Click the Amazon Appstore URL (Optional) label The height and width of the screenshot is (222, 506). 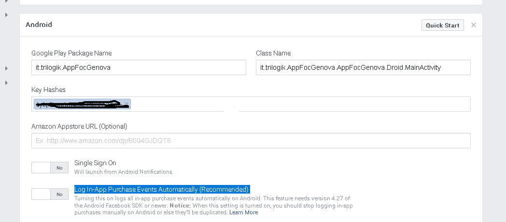[79, 127]
